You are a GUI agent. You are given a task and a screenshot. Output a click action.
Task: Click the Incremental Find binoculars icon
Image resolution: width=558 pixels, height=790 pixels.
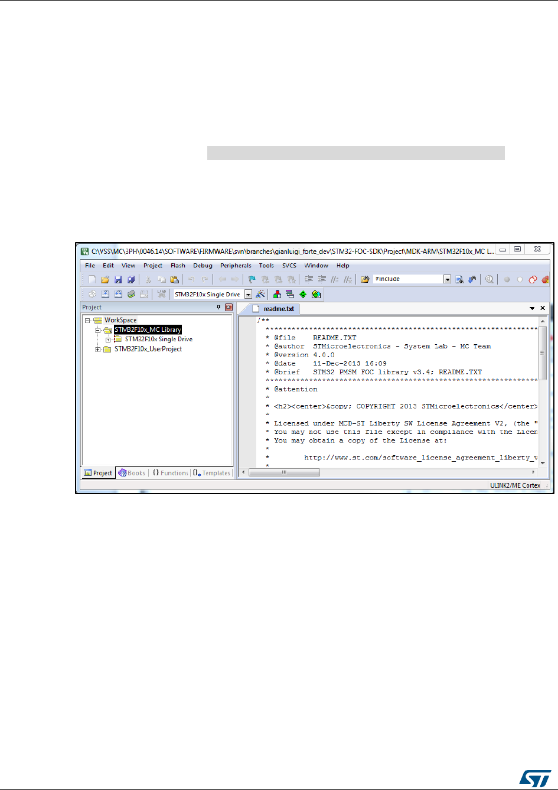[472, 279]
